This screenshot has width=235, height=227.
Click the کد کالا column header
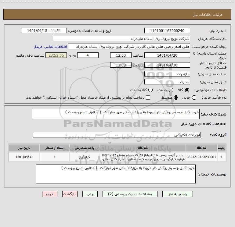(x=201, y=148)
